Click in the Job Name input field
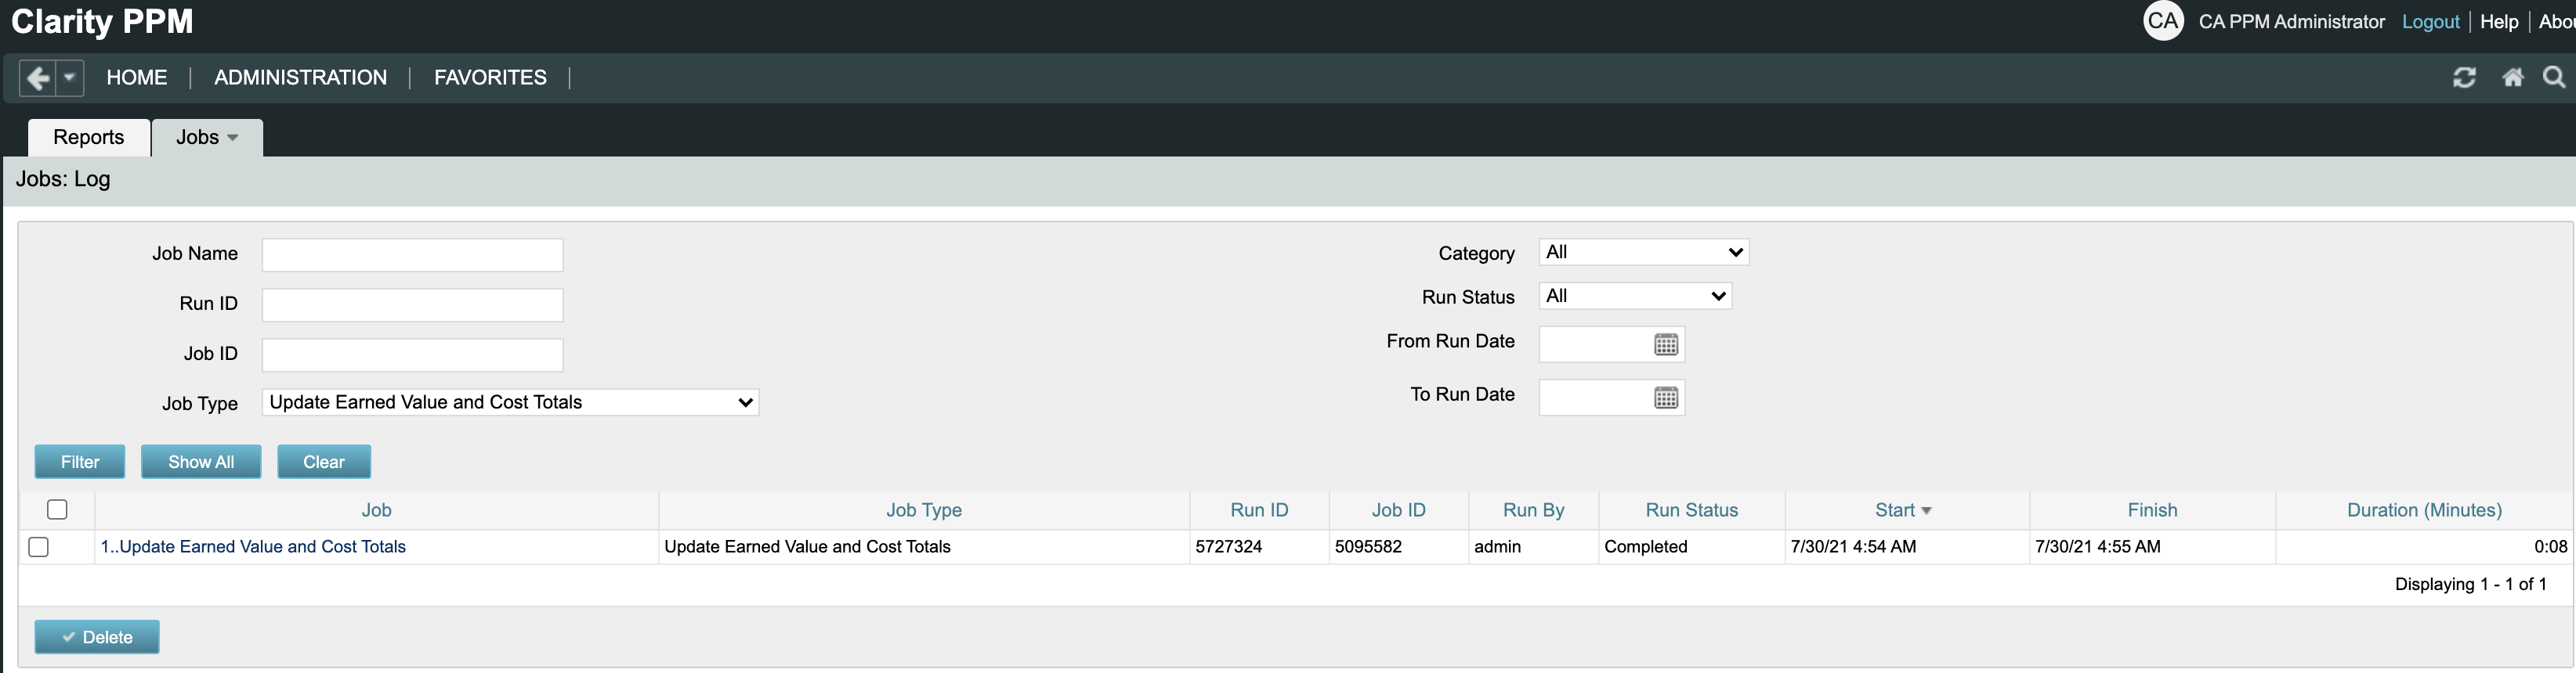Screen dimensions: 2576x673 coord(412,254)
